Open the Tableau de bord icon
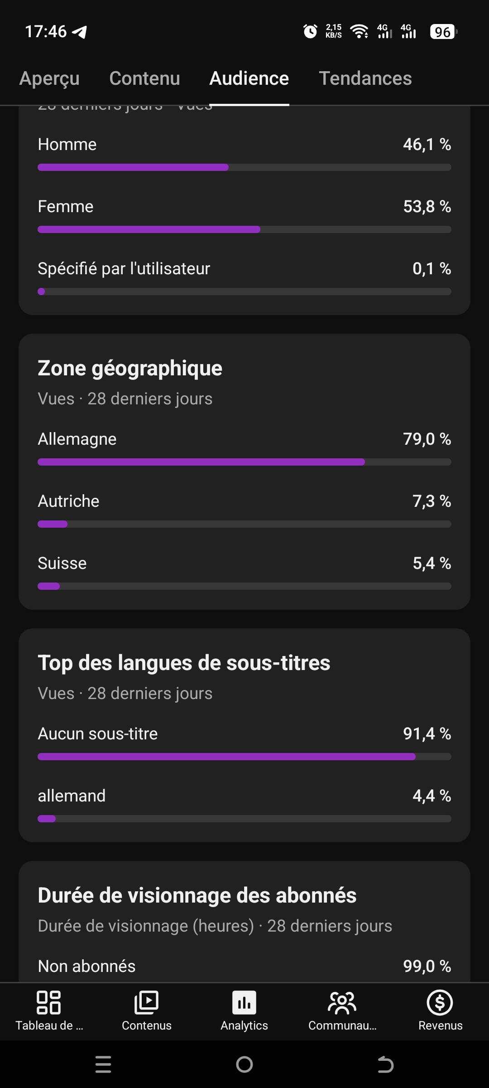This screenshot has width=489, height=1088. point(49,1002)
